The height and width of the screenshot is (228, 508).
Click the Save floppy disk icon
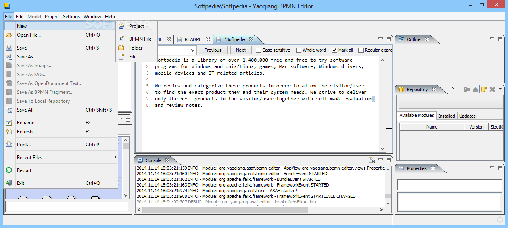click(x=9, y=48)
